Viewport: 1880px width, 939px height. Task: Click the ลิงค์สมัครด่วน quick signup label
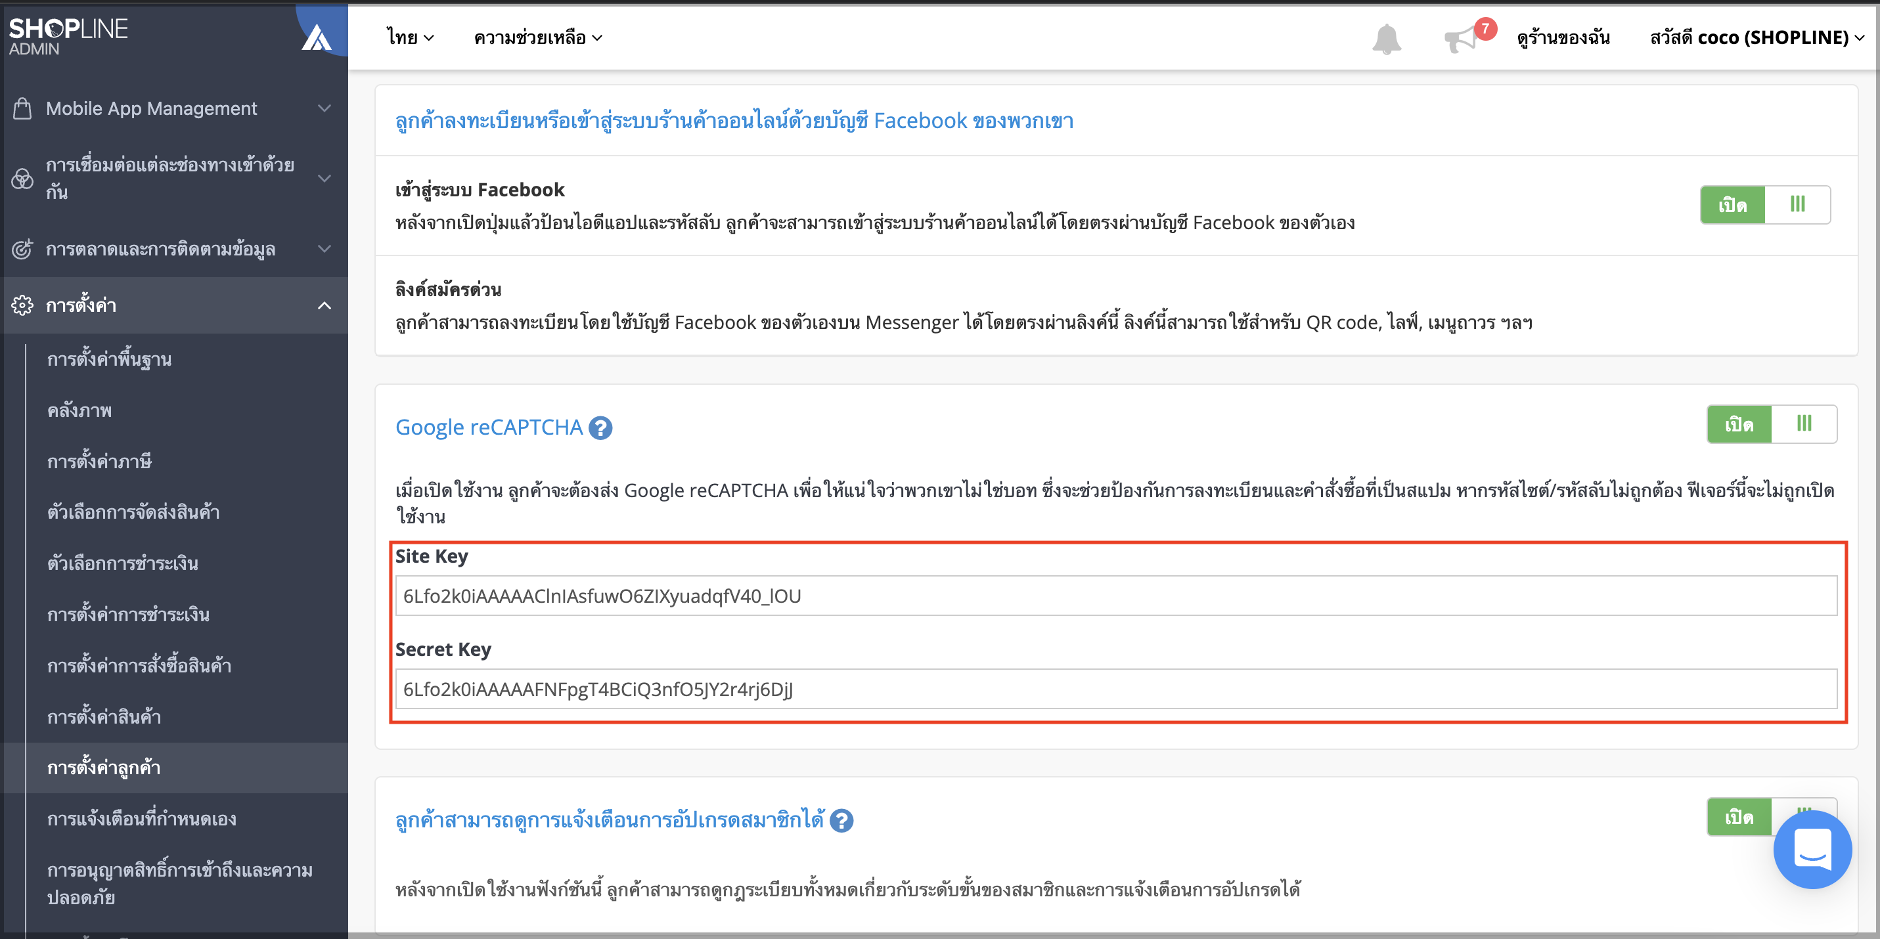(x=448, y=290)
